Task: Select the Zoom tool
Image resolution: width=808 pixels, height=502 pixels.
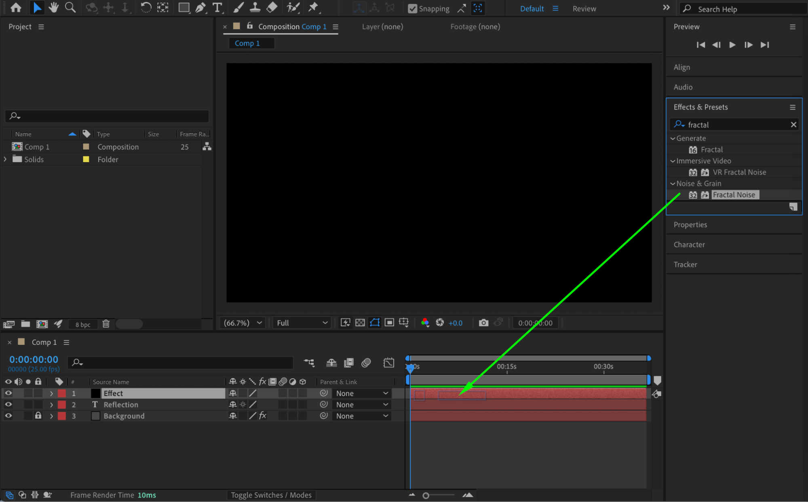Action: tap(70, 8)
